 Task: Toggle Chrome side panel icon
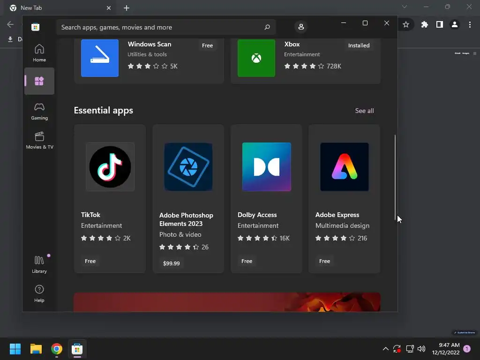[x=440, y=24]
